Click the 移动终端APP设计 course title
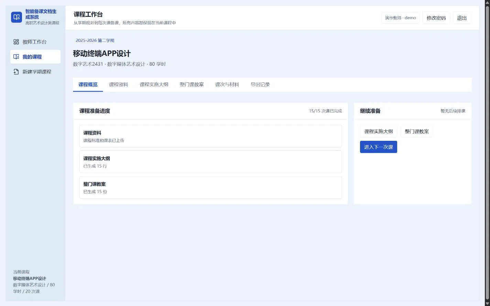The image size is (490, 306). (x=102, y=54)
